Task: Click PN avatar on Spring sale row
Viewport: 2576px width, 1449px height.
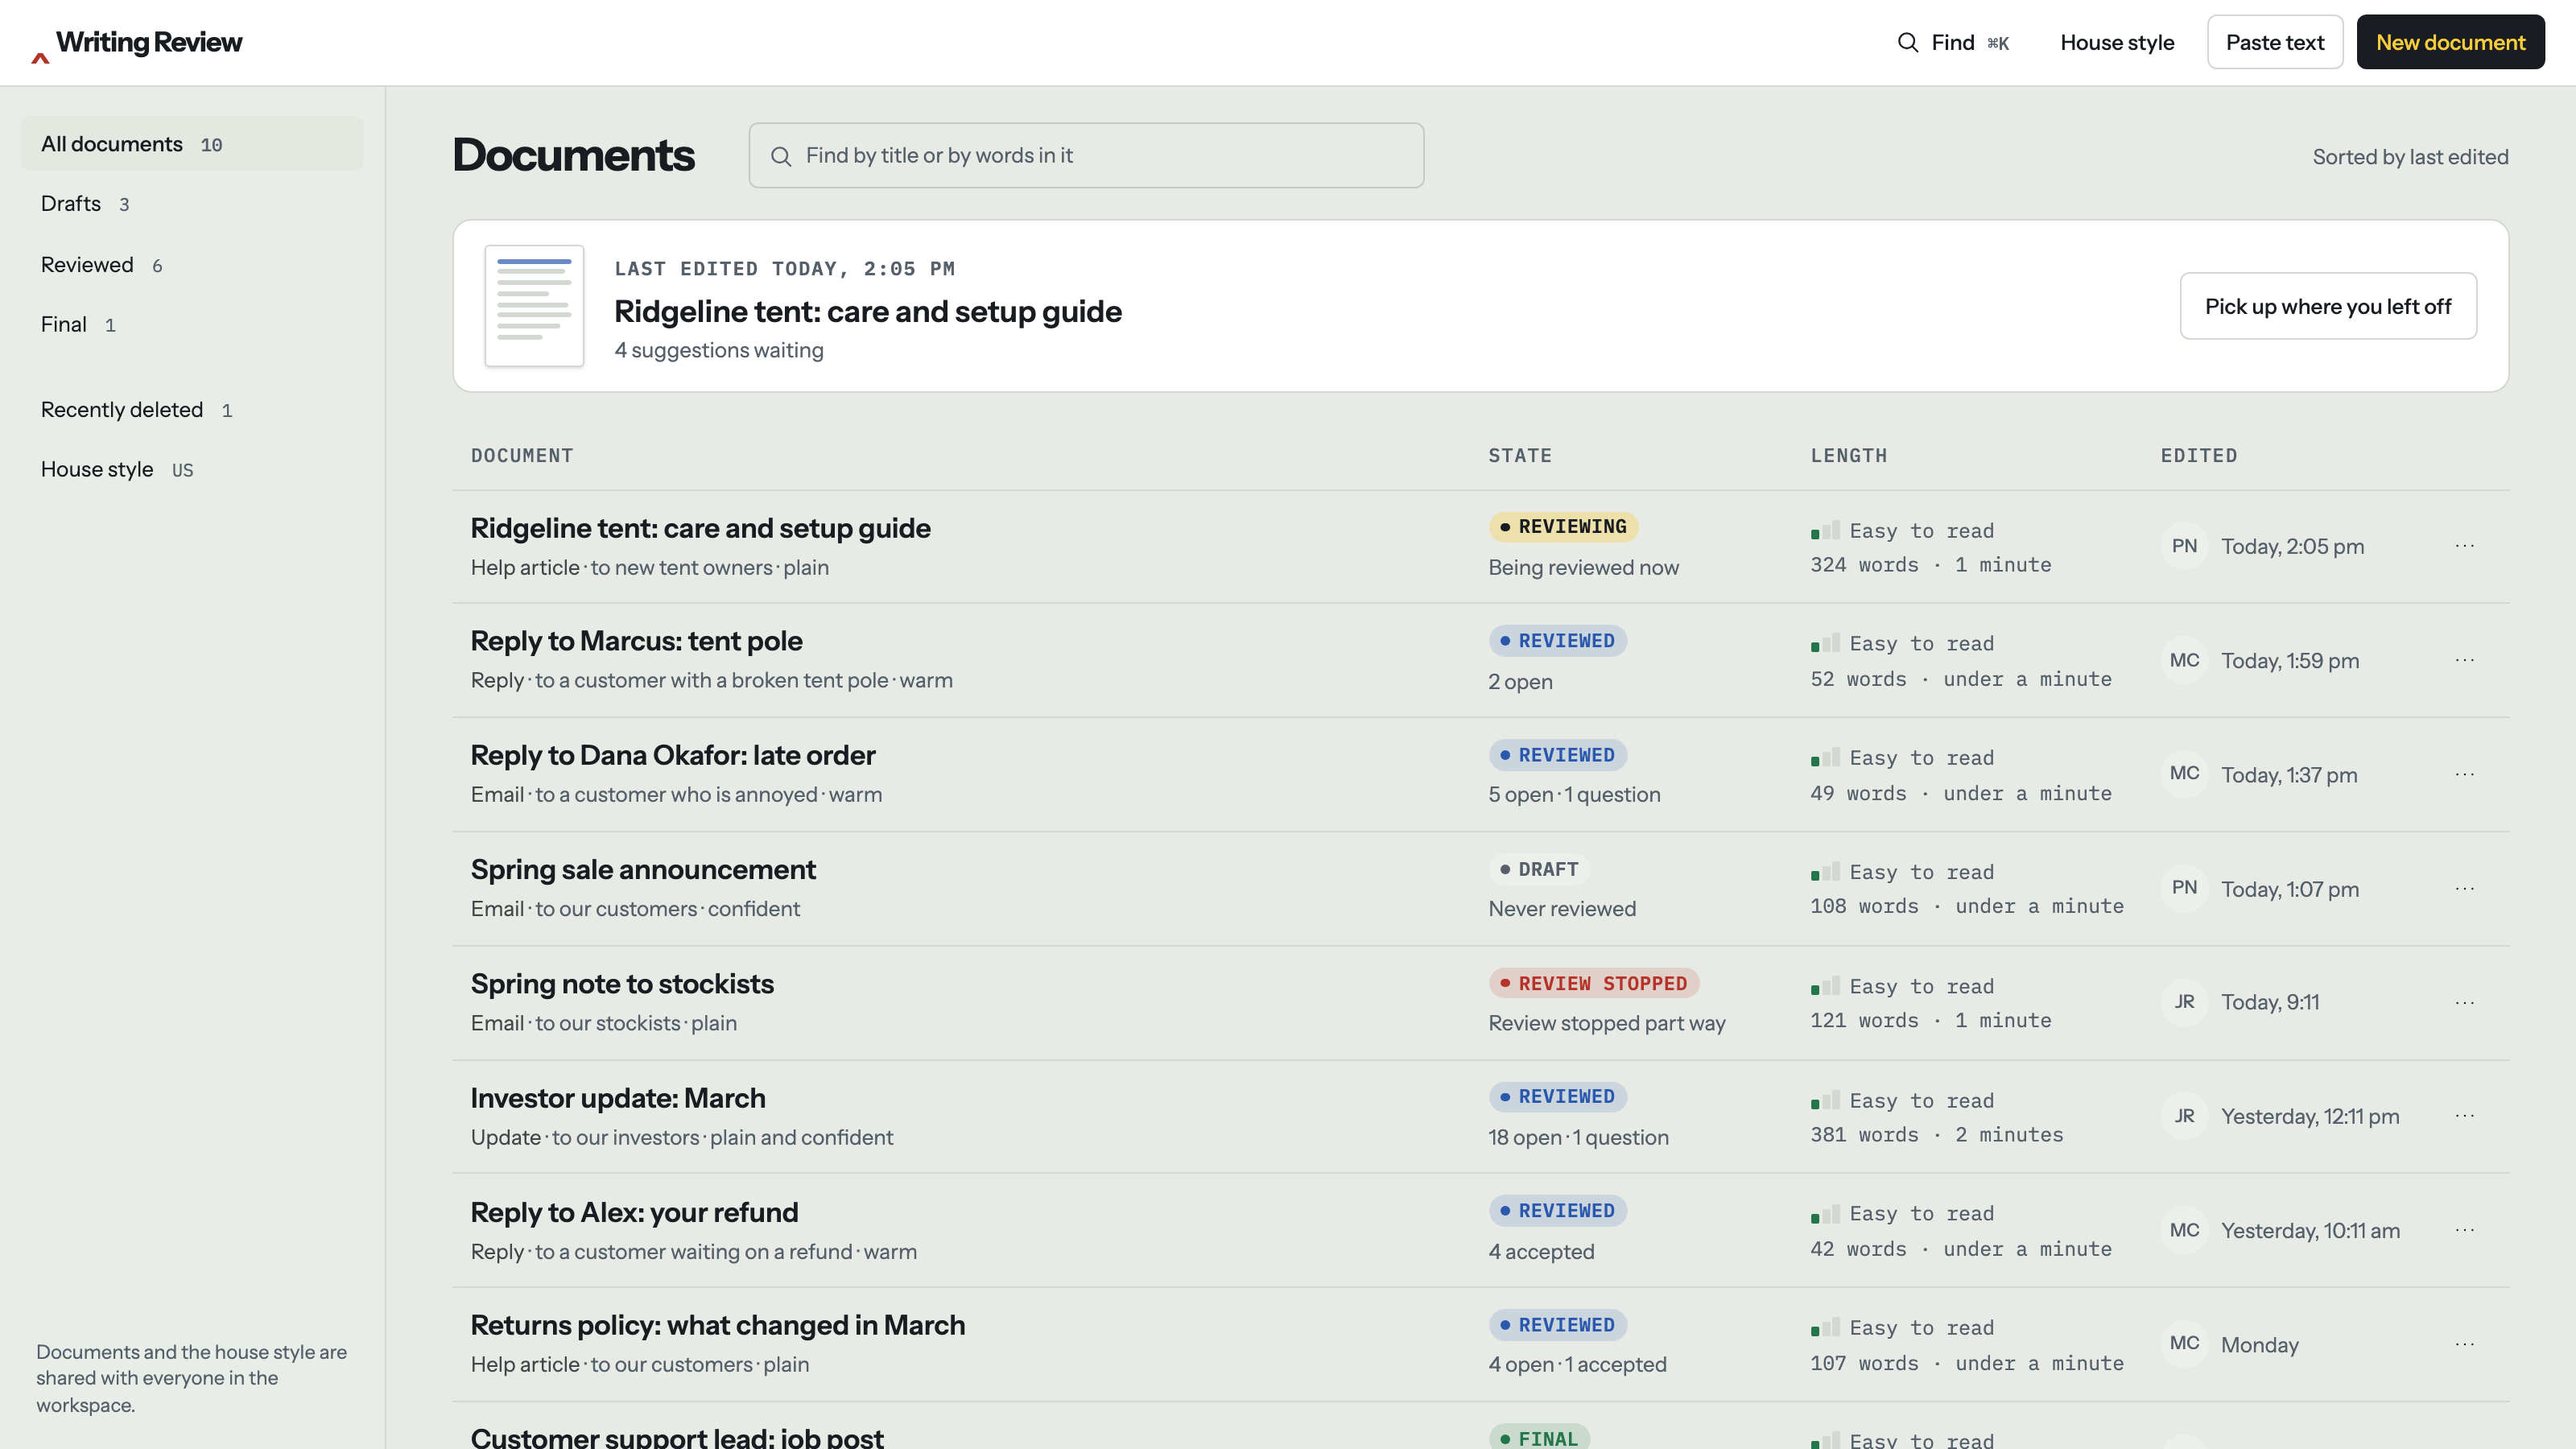Action: pos(2184,888)
